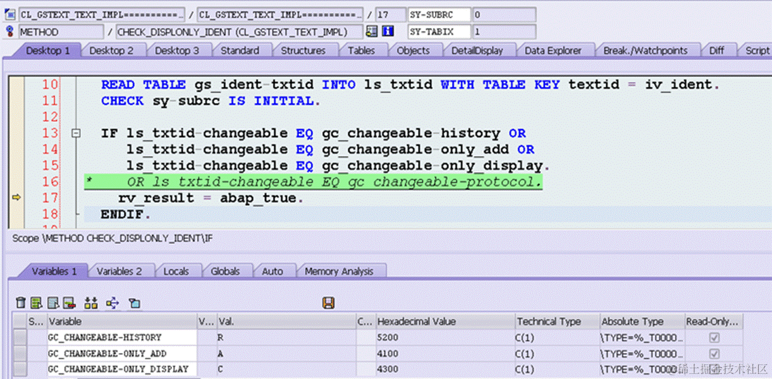The width and height of the screenshot is (772, 379).
Task: Click the Technical Type column header
Action: pyautogui.click(x=557, y=322)
